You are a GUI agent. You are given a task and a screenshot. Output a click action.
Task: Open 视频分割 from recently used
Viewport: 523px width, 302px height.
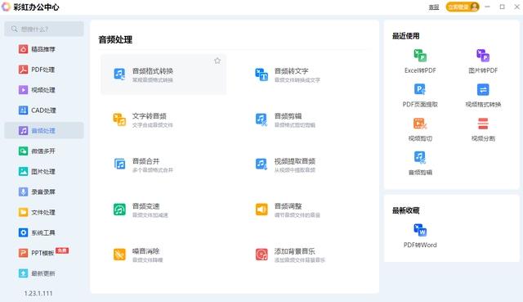[483, 129]
